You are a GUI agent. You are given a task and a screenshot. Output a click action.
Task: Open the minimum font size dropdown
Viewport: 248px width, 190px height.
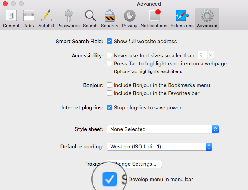[206, 56]
